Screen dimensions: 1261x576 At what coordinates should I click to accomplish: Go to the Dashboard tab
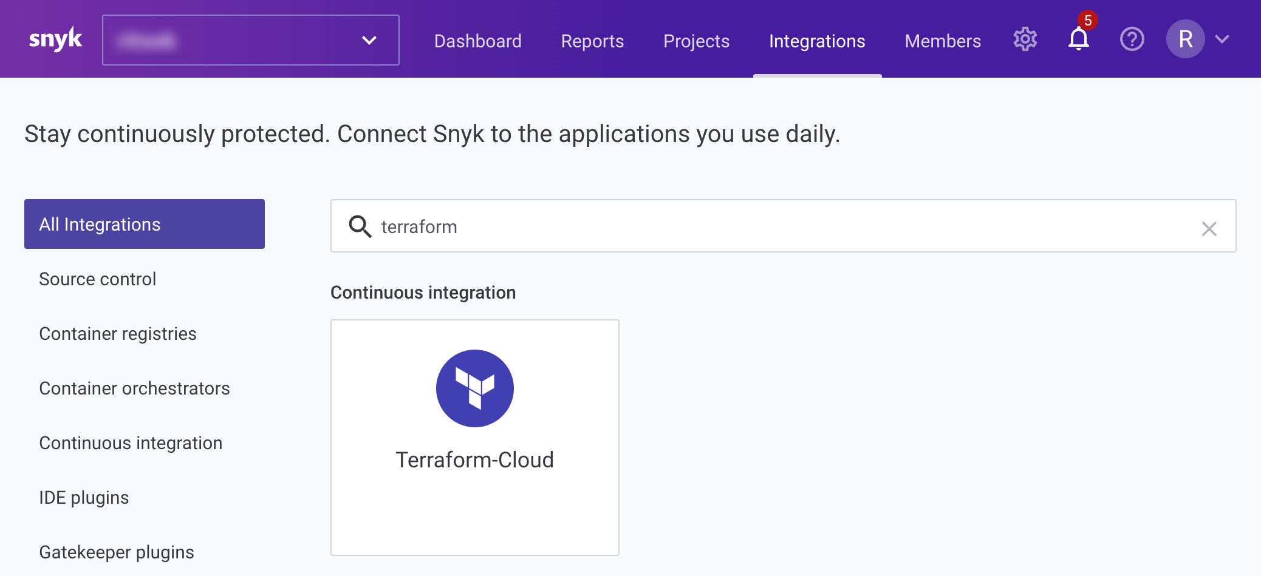[x=477, y=41]
